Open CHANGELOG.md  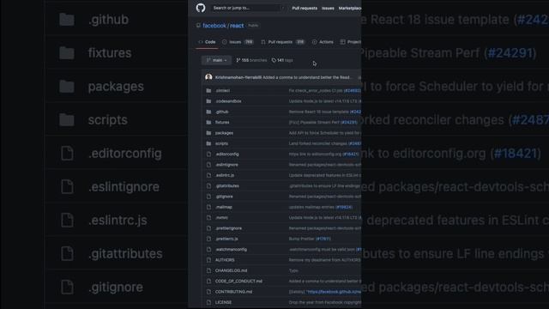(x=231, y=271)
